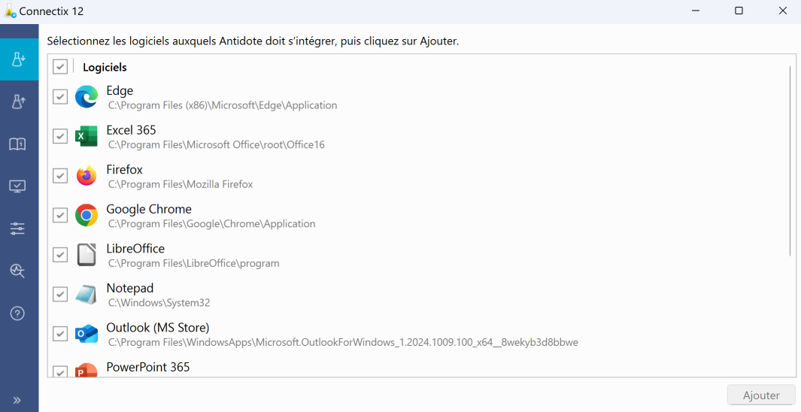Select the flask uninstall icon in sidebar
The image size is (801, 412).
[x=19, y=101]
